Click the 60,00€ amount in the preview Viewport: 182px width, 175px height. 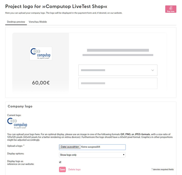click(x=41, y=83)
